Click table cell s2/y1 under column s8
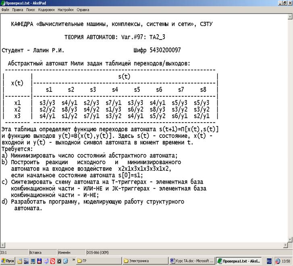293x266 pixels. click(x=202, y=116)
